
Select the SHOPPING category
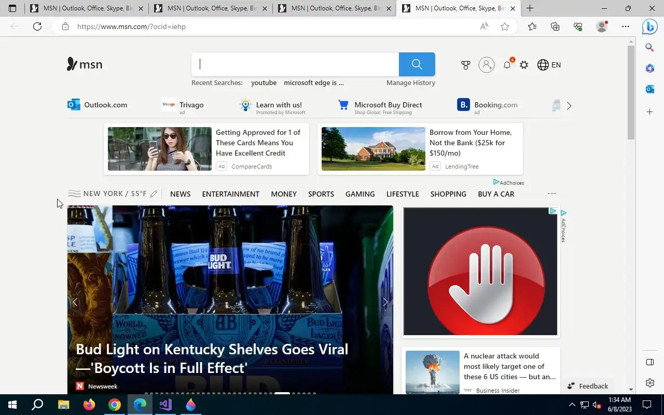tap(448, 194)
